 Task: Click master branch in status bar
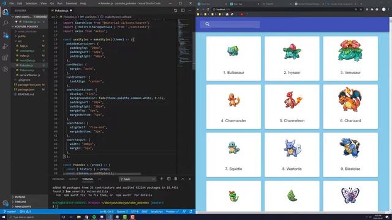tap(10, 211)
